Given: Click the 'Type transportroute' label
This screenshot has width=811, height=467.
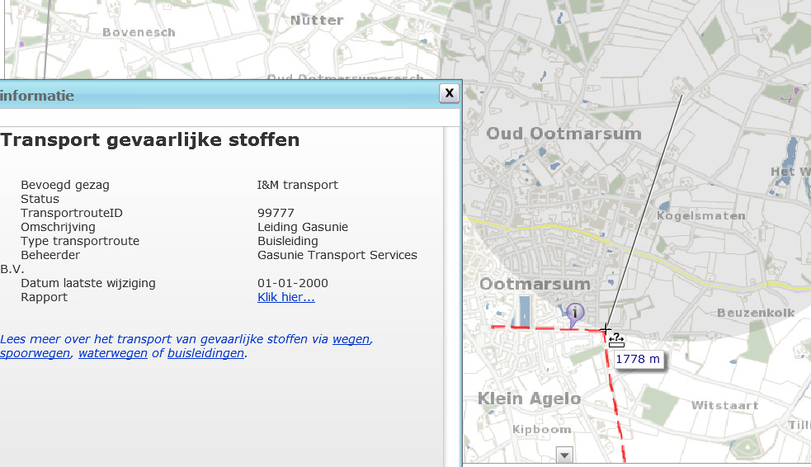Looking at the screenshot, I should [x=80, y=241].
